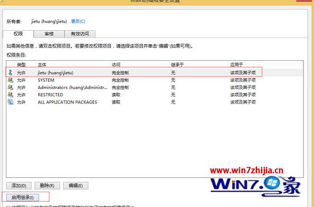Screen dimensions: 314x207
Task: Click 无 in the RESTRICTED row
Action: [x=173, y=95]
